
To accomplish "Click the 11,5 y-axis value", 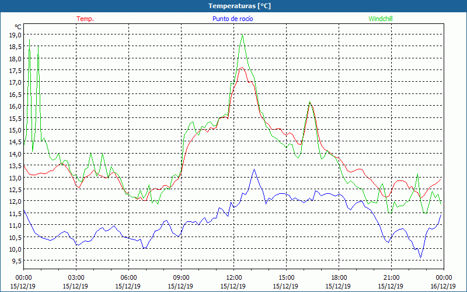I will [16, 213].
